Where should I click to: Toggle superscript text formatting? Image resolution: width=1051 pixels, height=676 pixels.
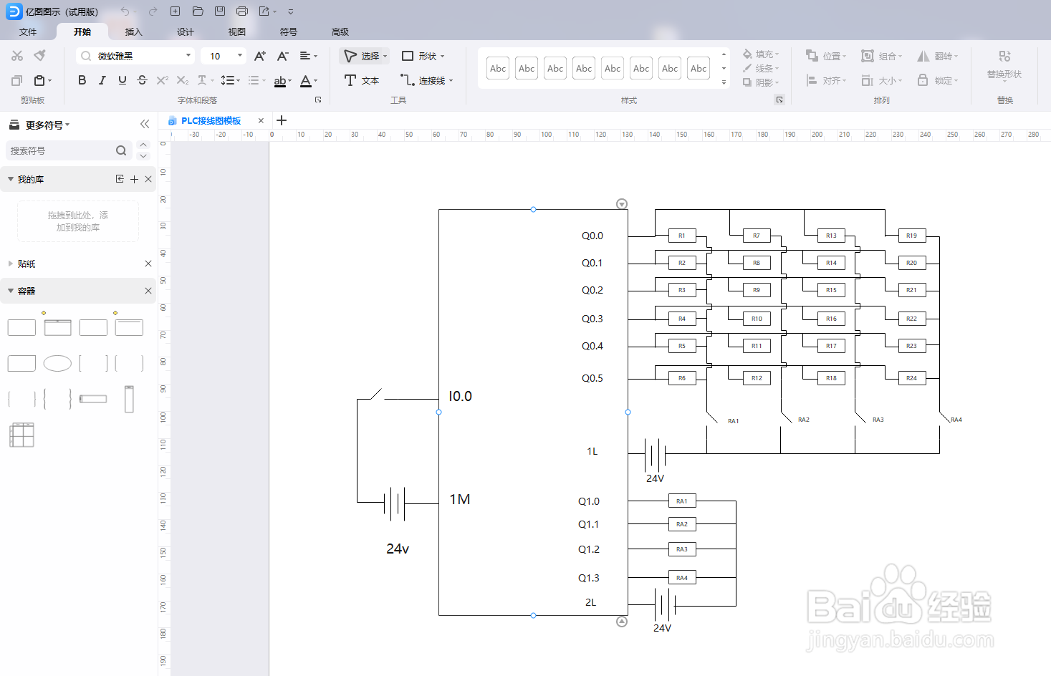coord(162,80)
